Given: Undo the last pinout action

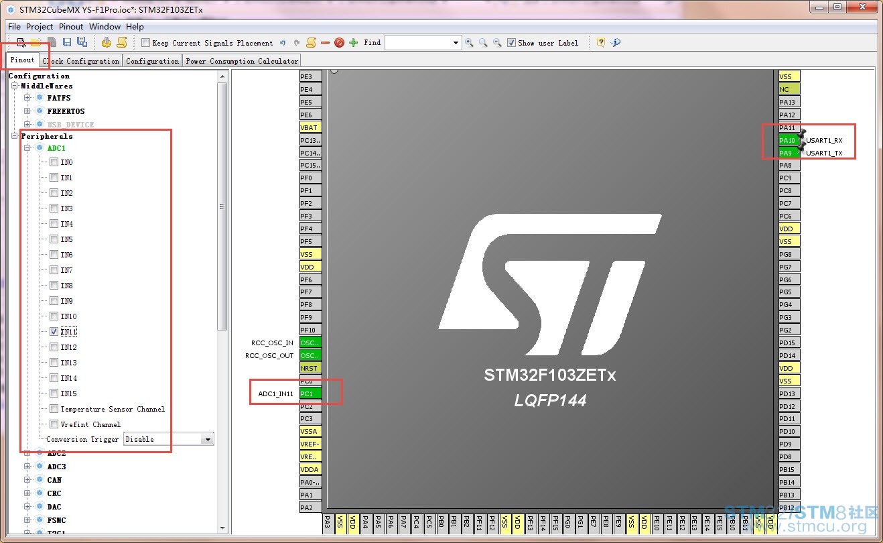Looking at the screenshot, I should [x=283, y=43].
